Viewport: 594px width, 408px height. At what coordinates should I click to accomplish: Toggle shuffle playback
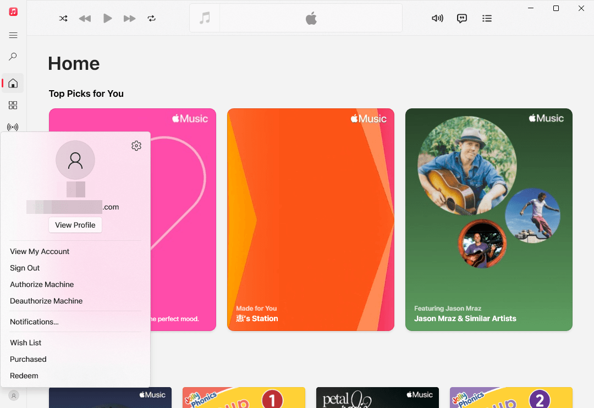pyautogui.click(x=63, y=18)
